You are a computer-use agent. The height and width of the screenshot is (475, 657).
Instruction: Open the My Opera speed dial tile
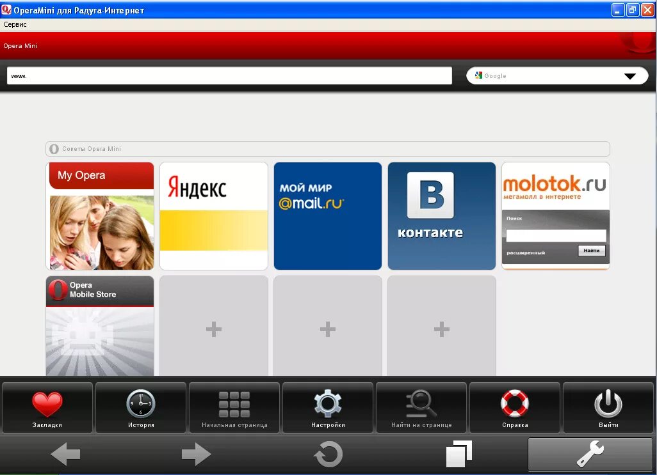(100, 215)
